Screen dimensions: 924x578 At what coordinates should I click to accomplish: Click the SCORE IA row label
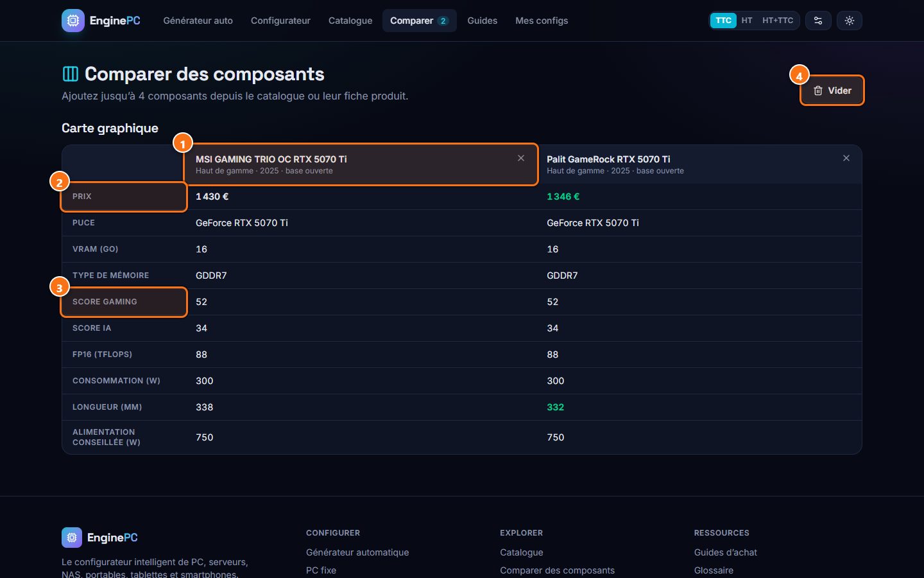click(92, 328)
